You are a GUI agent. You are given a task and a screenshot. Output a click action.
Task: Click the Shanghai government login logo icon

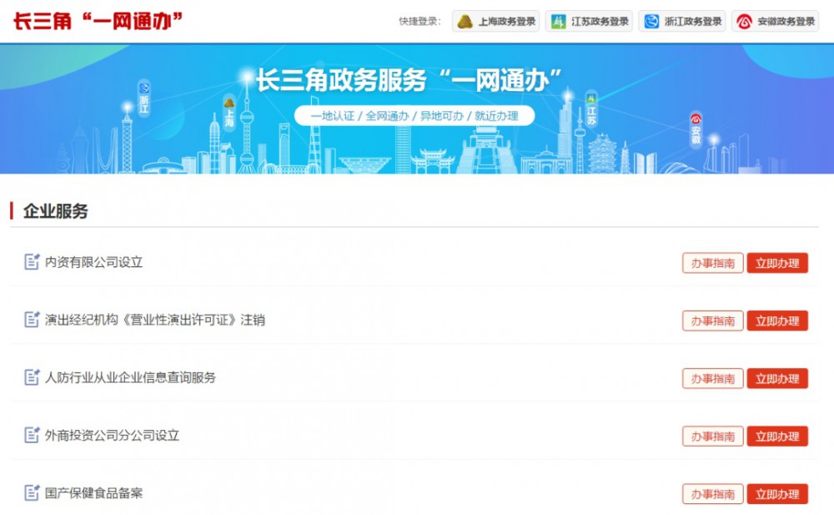tap(465, 22)
